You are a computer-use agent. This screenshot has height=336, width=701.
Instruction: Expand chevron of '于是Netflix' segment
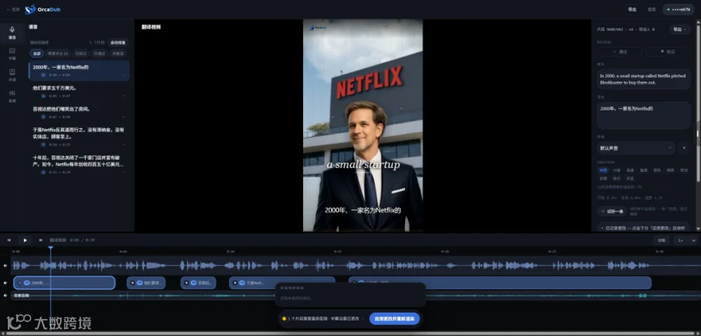pyautogui.click(x=123, y=145)
